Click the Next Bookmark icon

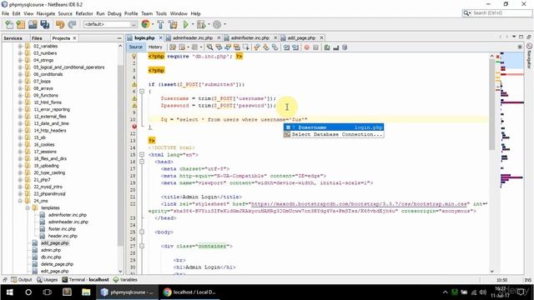265,47
